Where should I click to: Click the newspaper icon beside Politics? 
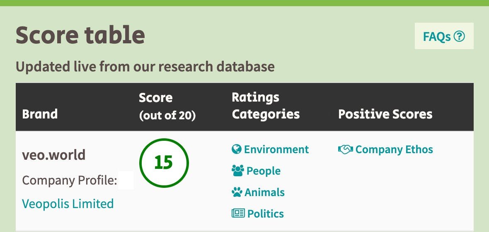238,213
